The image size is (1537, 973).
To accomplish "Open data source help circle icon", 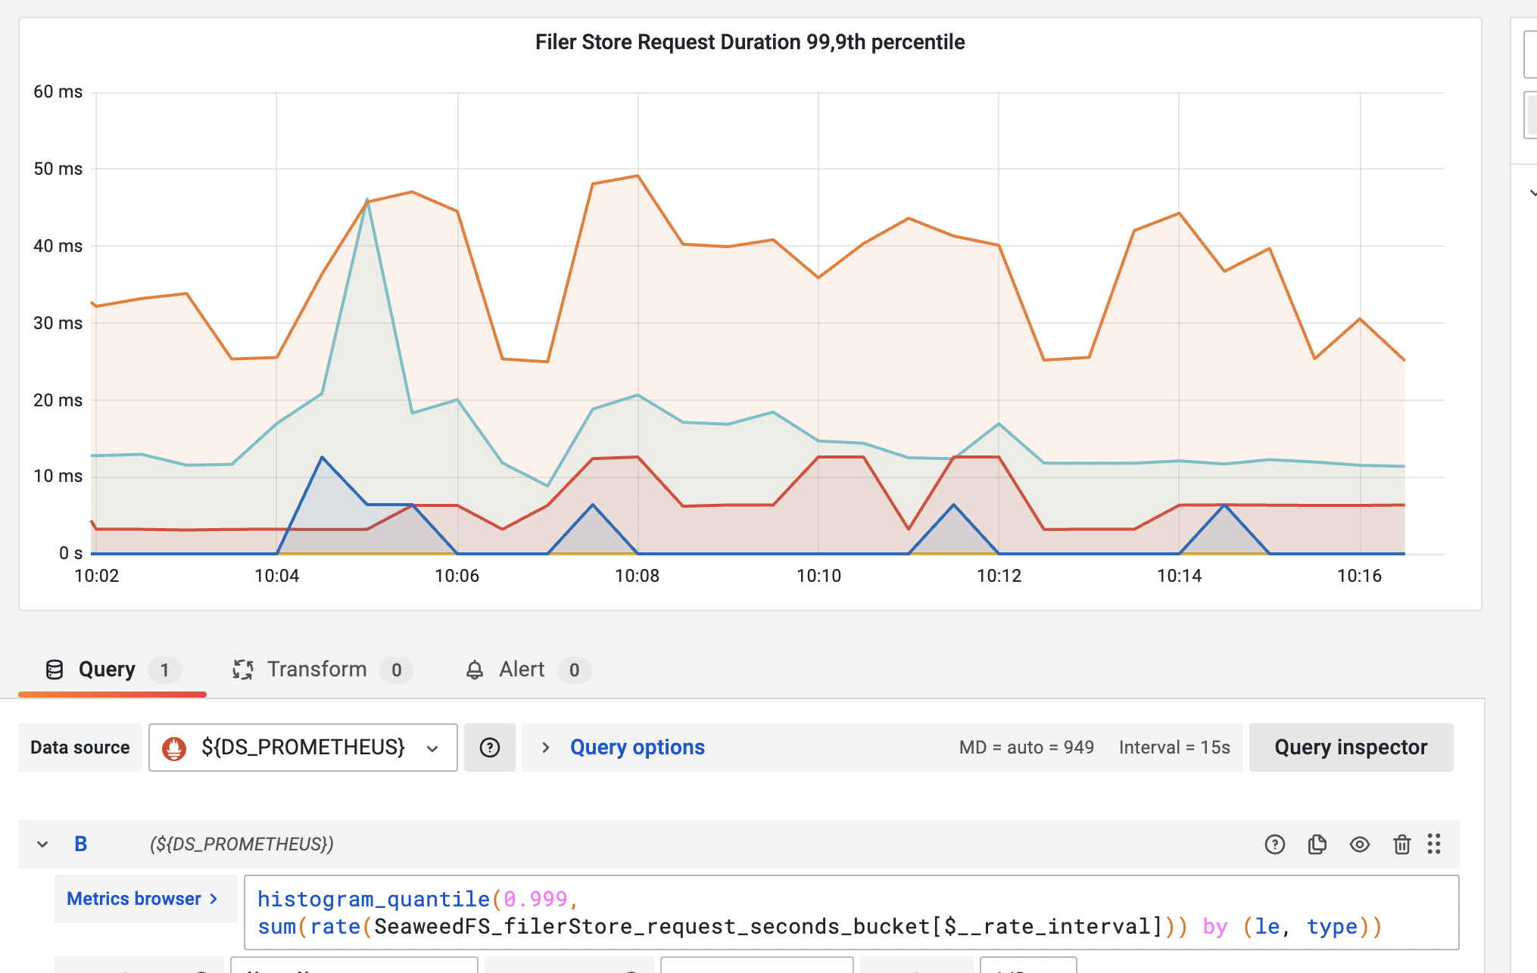I will click(490, 748).
